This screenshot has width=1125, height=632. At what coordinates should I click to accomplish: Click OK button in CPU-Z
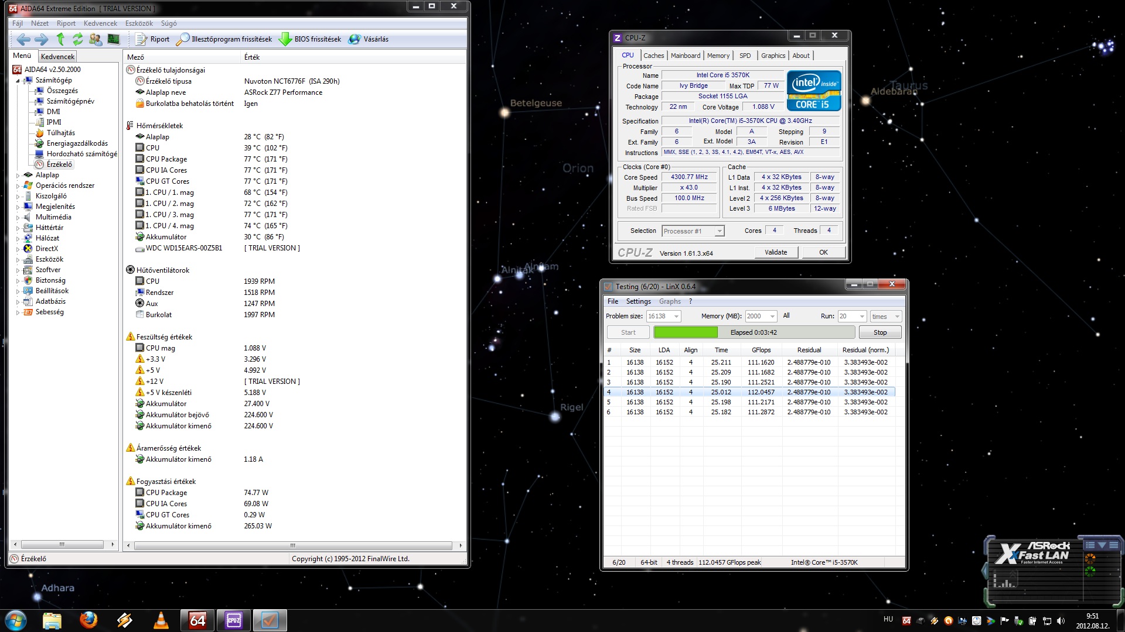823,252
